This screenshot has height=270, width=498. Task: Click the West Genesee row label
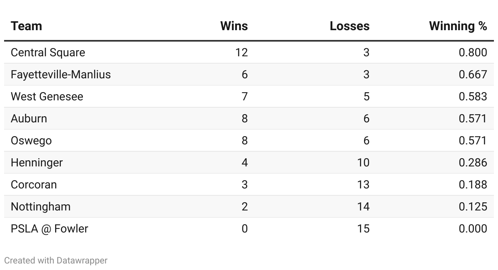pyautogui.click(x=47, y=96)
